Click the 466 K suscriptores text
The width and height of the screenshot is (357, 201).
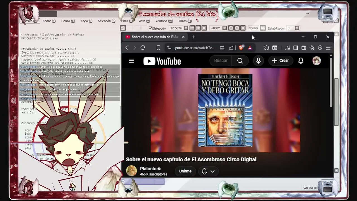click(153, 174)
